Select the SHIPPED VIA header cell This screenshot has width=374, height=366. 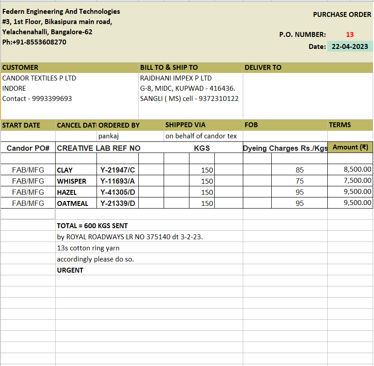(x=204, y=125)
